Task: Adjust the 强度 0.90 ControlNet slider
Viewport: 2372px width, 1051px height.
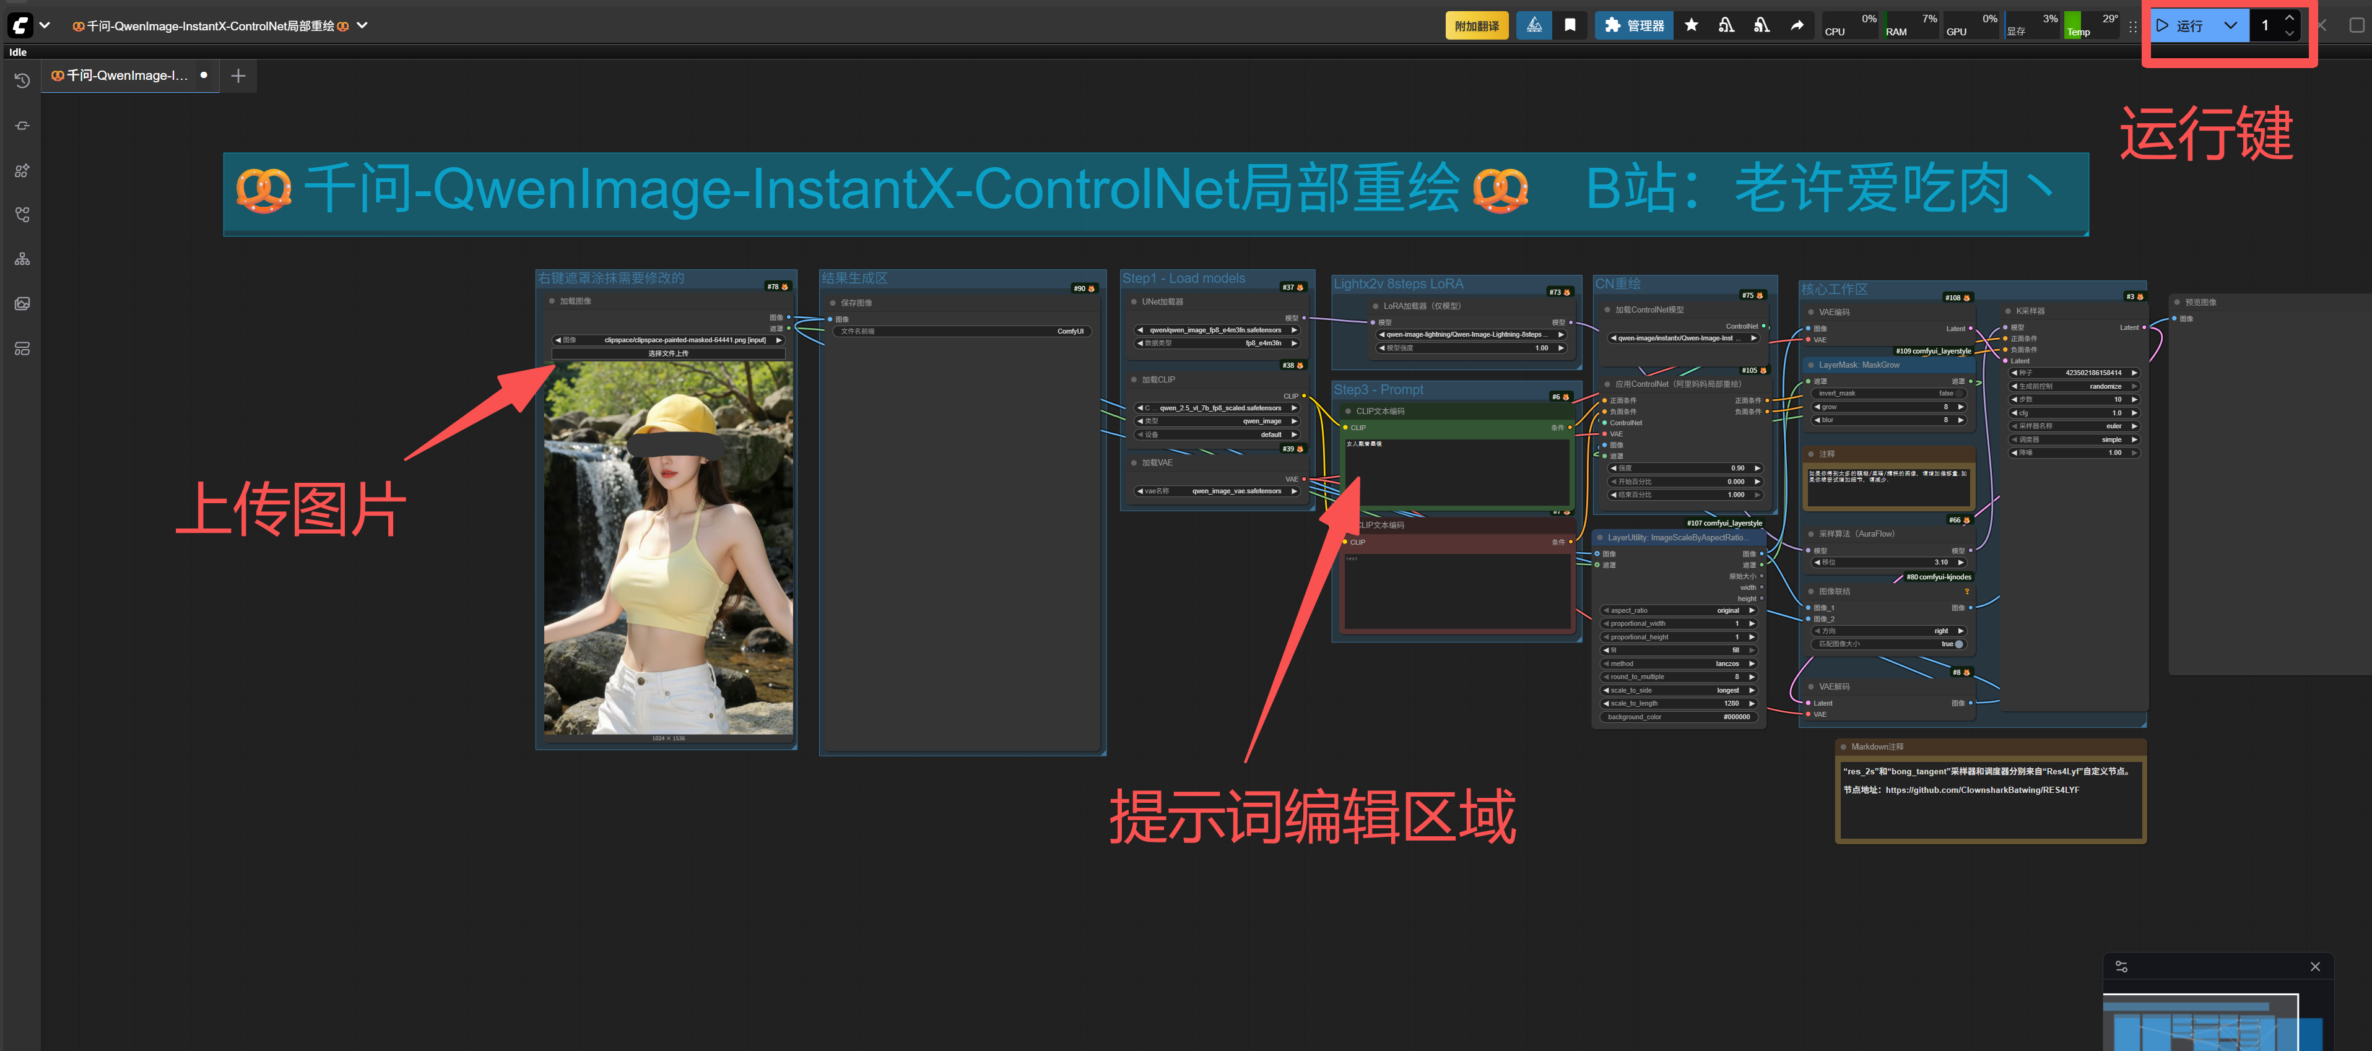Action: click(1685, 469)
